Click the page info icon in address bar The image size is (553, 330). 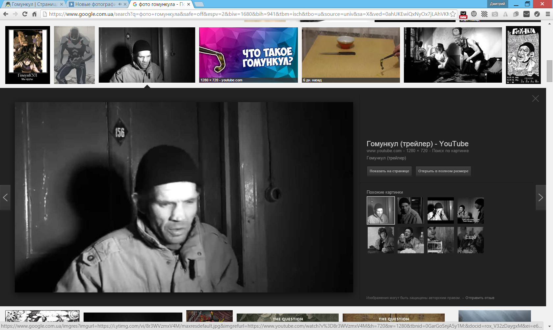(45, 14)
